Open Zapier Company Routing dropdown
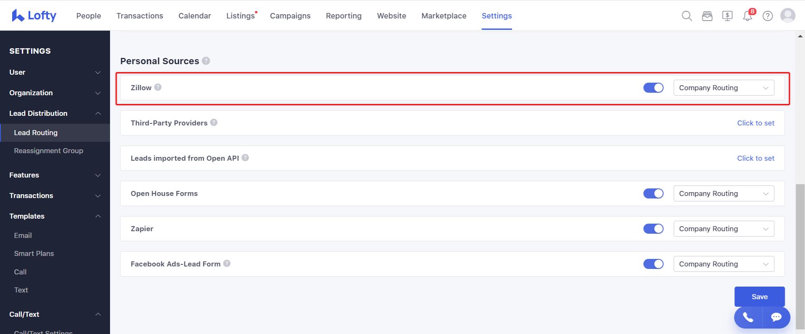The width and height of the screenshot is (805, 334). pos(724,229)
